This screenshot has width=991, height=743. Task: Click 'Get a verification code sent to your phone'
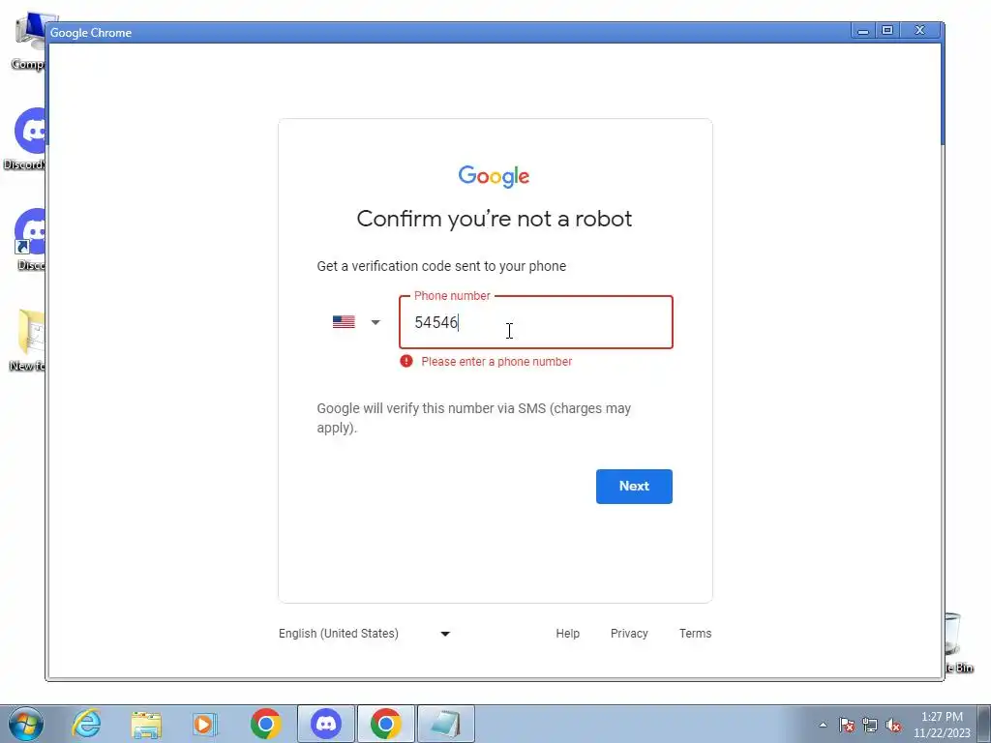pos(441,266)
